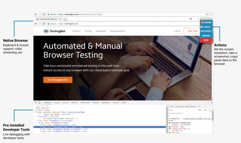Click the Try TestingBot Free button
The width and height of the screenshot is (241, 143).
click(58, 80)
